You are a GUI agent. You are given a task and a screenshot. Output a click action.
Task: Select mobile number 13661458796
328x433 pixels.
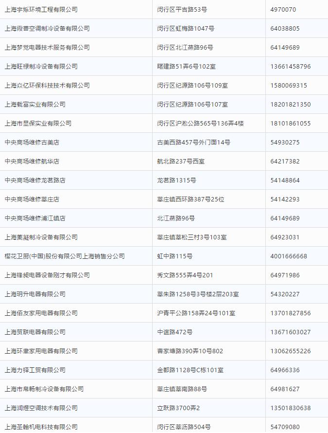pyautogui.click(x=291, y=67)
